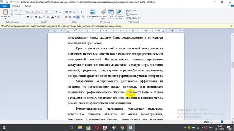Launch the Opera browser from the taskbar
234x131 pixels.
pos(97,128)
